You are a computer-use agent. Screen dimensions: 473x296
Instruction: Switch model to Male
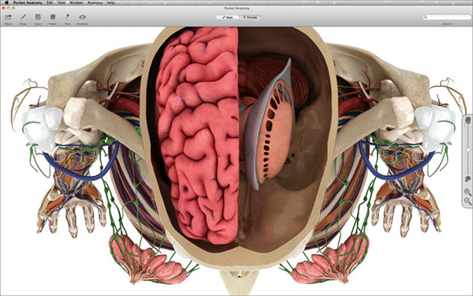click(228, 17)
